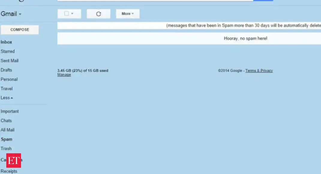Screen dimensions: 321x174
Task: Refresh the Spam folder
Action: click(x=98, y=13)
